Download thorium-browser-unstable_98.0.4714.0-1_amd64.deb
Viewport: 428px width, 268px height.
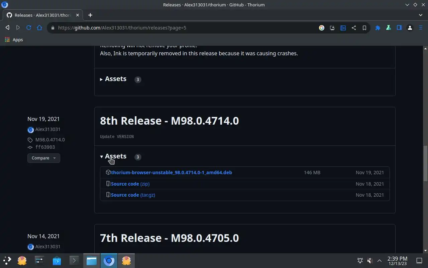[172, 173]
